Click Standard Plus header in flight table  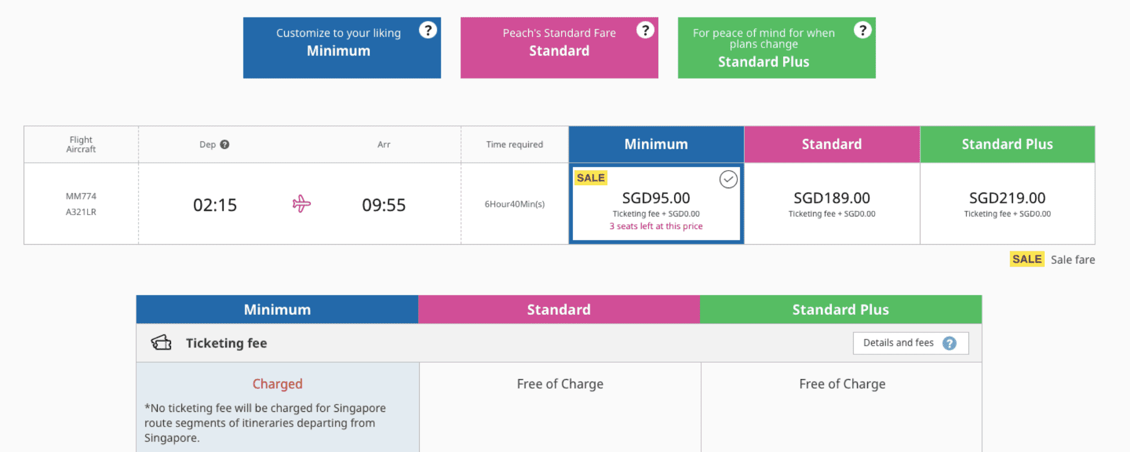[1007, 145]
